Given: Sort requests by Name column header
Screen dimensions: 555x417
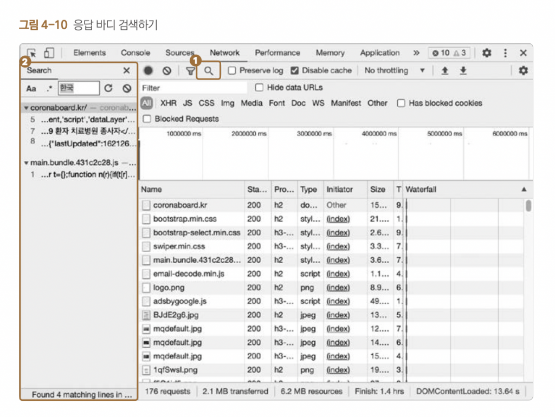Looking at the screenshot, I should pos(192,190).
